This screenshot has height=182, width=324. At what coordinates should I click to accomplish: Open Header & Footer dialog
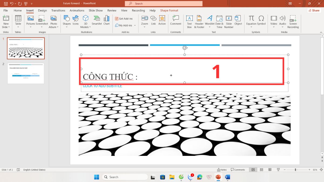click(x=199, y=22)
